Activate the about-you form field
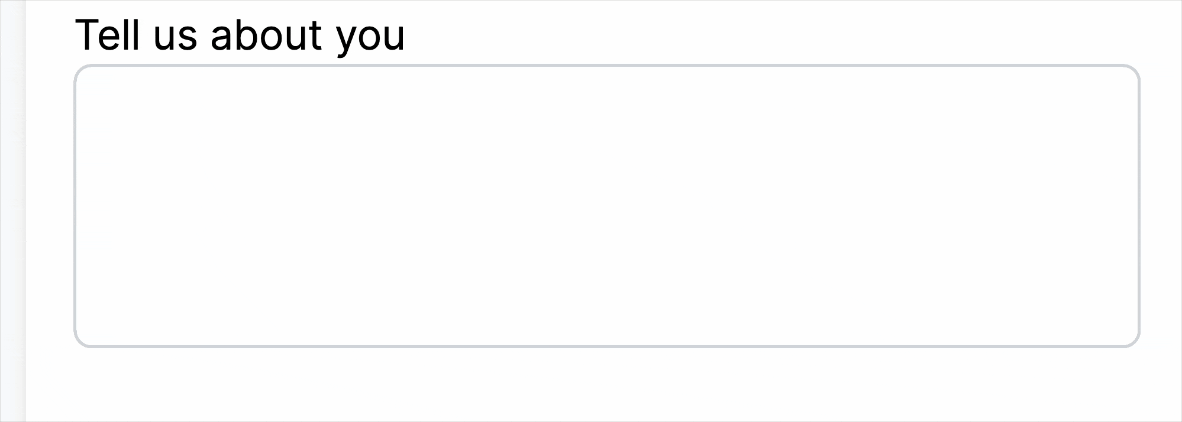Viewport: 1182px width, 422px height. (606, 206)
